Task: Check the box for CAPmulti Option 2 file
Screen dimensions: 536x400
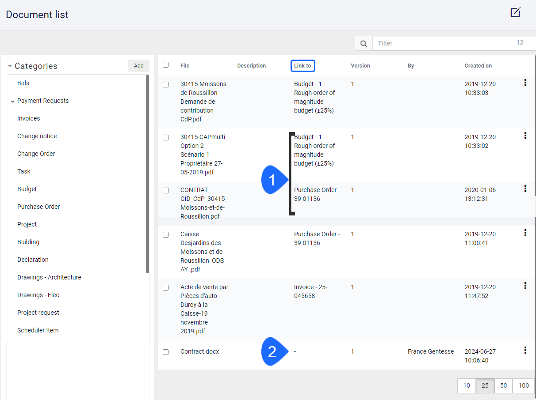Action: point(165,137)
